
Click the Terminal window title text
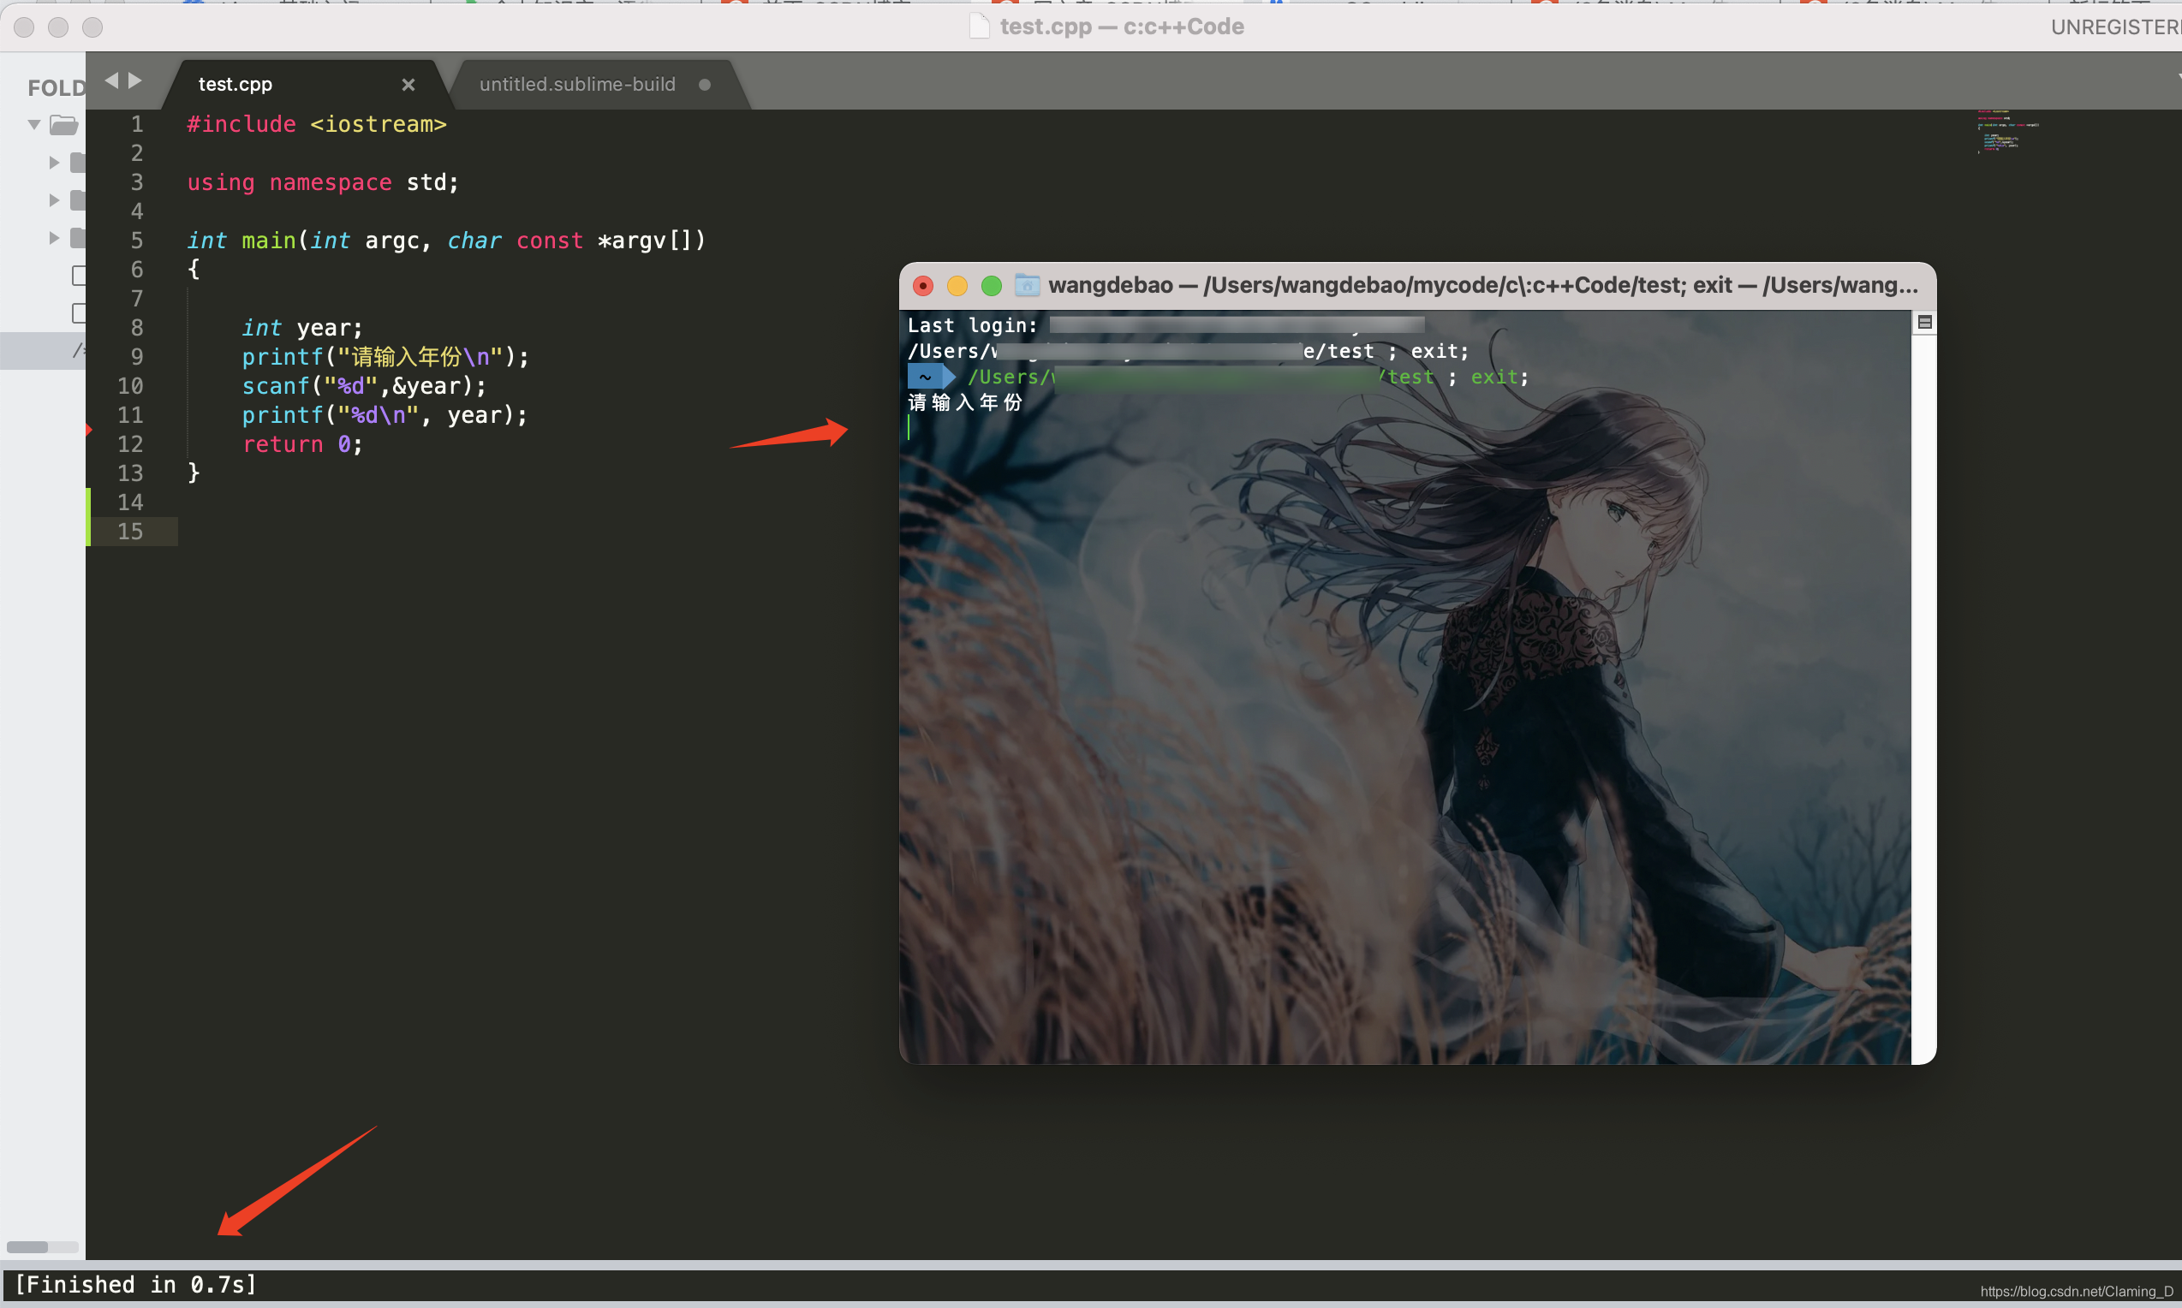click(1483, 286)
